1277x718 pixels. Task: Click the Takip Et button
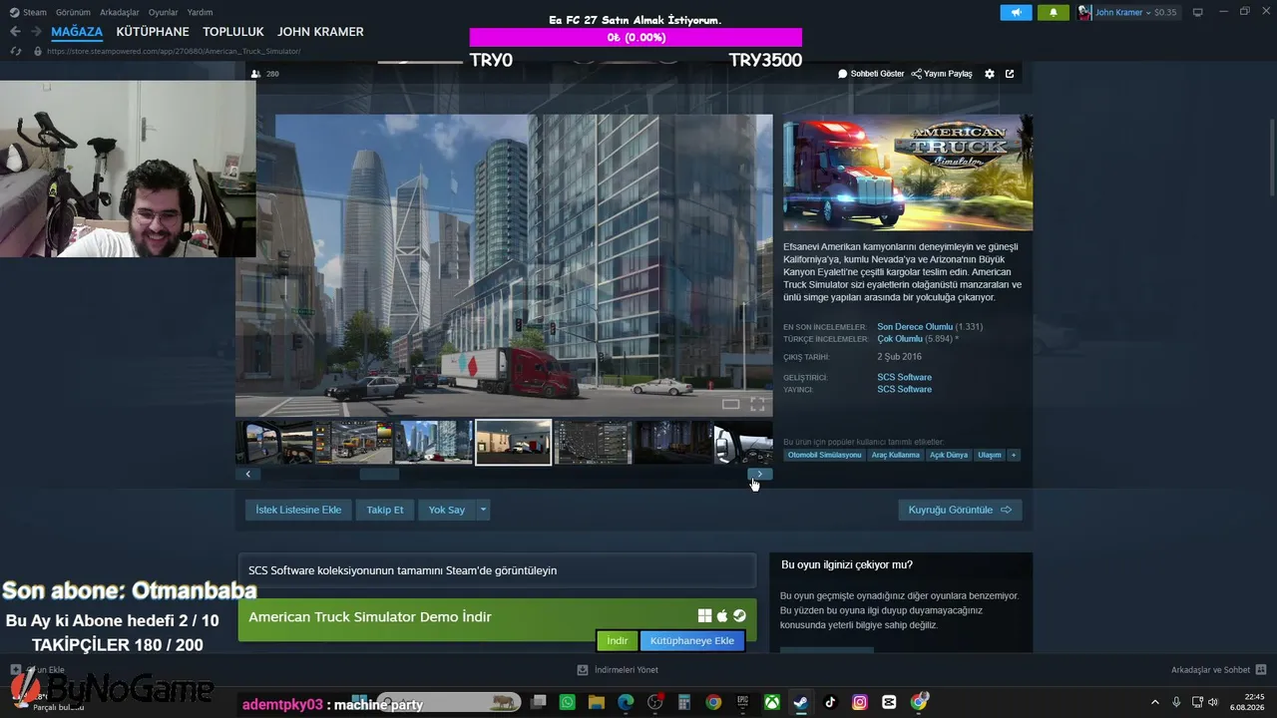pos(385,510)
